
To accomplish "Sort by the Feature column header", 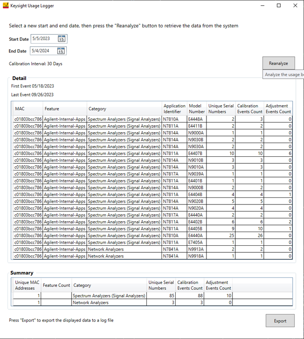I will click(x=64, y=109).
